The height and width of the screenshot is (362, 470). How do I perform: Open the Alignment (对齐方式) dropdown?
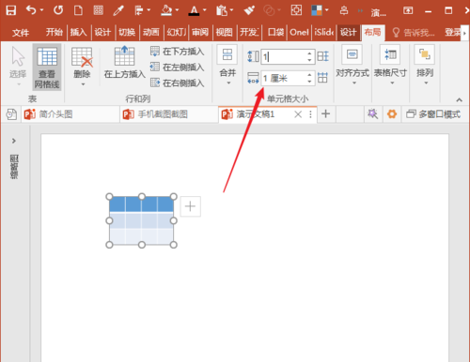[352, 65]
